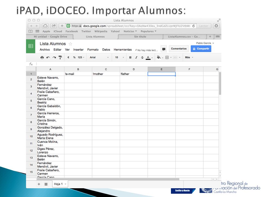The height and width of the screenshot is (197, 263).
Task: Click the Safari back arrow button
Action: (31, 26)
